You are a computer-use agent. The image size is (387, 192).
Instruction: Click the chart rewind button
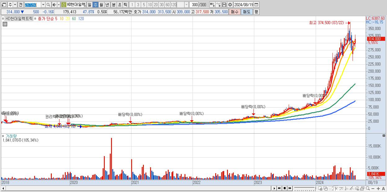279,188
